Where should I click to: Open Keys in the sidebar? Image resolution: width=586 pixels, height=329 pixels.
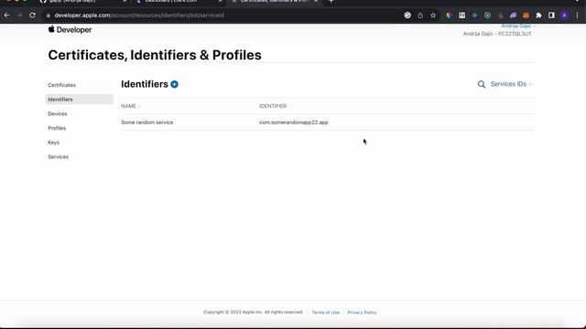[53, 143]
